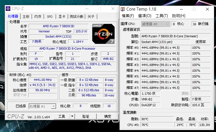Switch to the 主板 tab in CPU-Z

click(26, 17)
